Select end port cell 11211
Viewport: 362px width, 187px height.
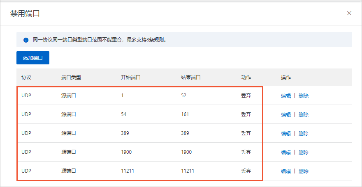(x=188, y=171)
